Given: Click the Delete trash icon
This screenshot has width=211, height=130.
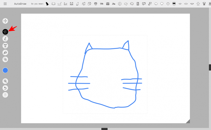Looking at the screenshot, I should click(x=5, y=95).
